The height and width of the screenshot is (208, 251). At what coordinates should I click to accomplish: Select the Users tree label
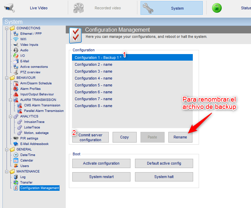point(24,166)
